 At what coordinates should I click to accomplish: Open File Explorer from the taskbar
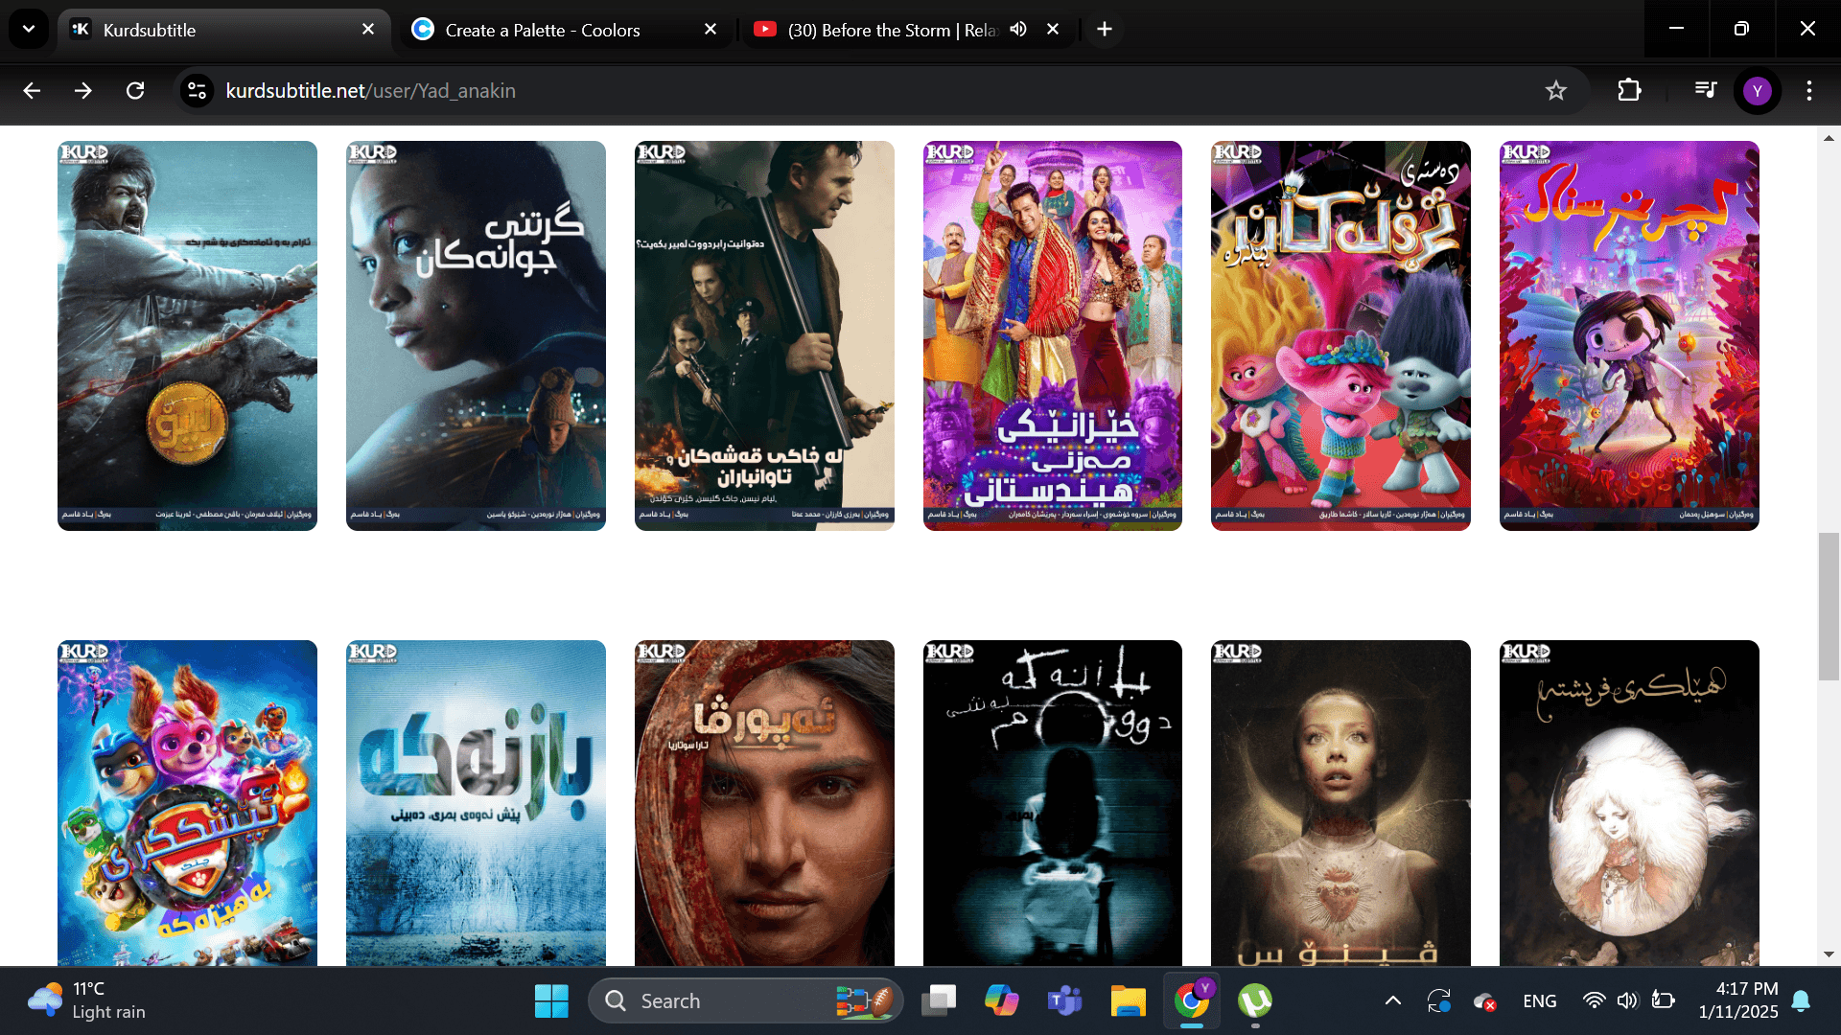pos(1128,1001)
